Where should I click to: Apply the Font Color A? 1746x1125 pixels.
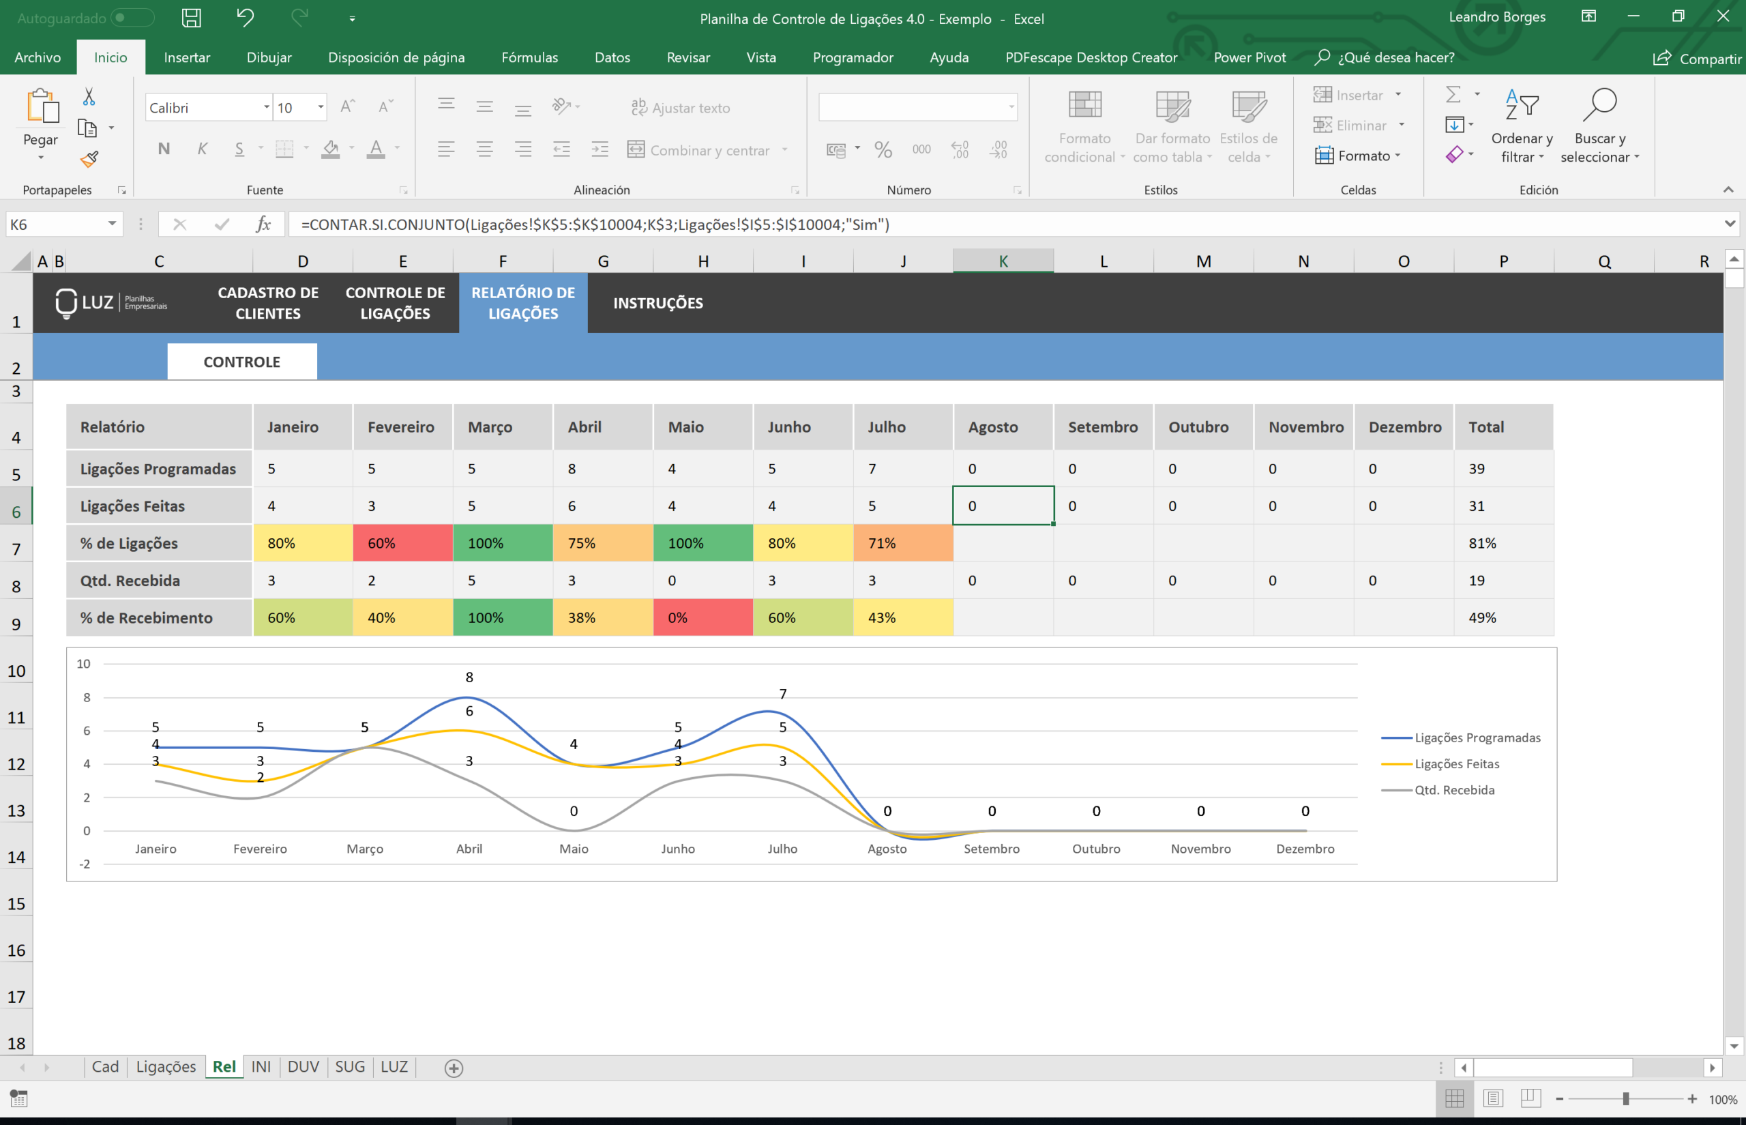pyautogui.click(x=376, y=149)
